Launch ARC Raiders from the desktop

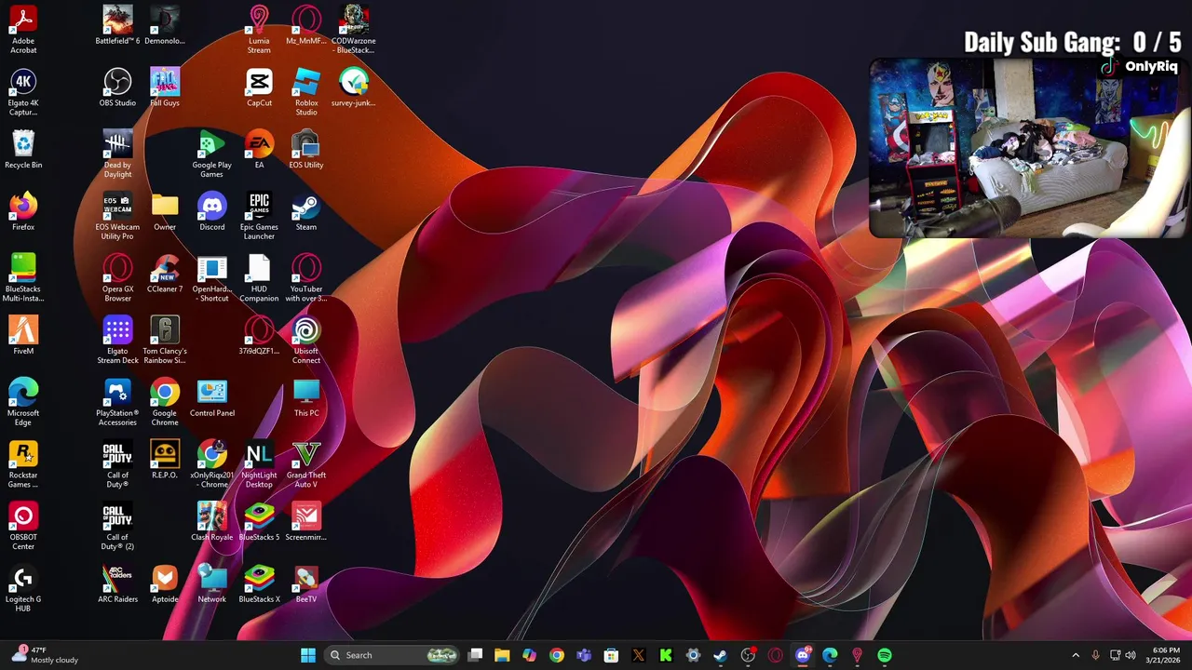pos(117,584)
